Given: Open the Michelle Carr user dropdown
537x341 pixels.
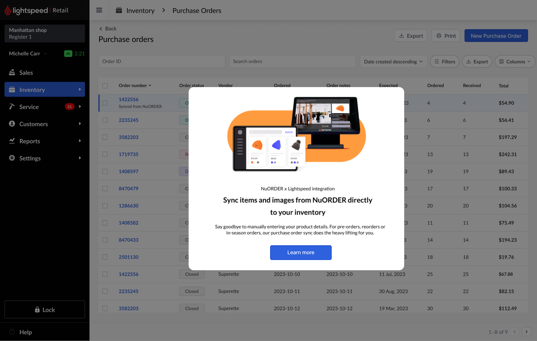Looking at the screenshot, I should (x=28, y=53).
